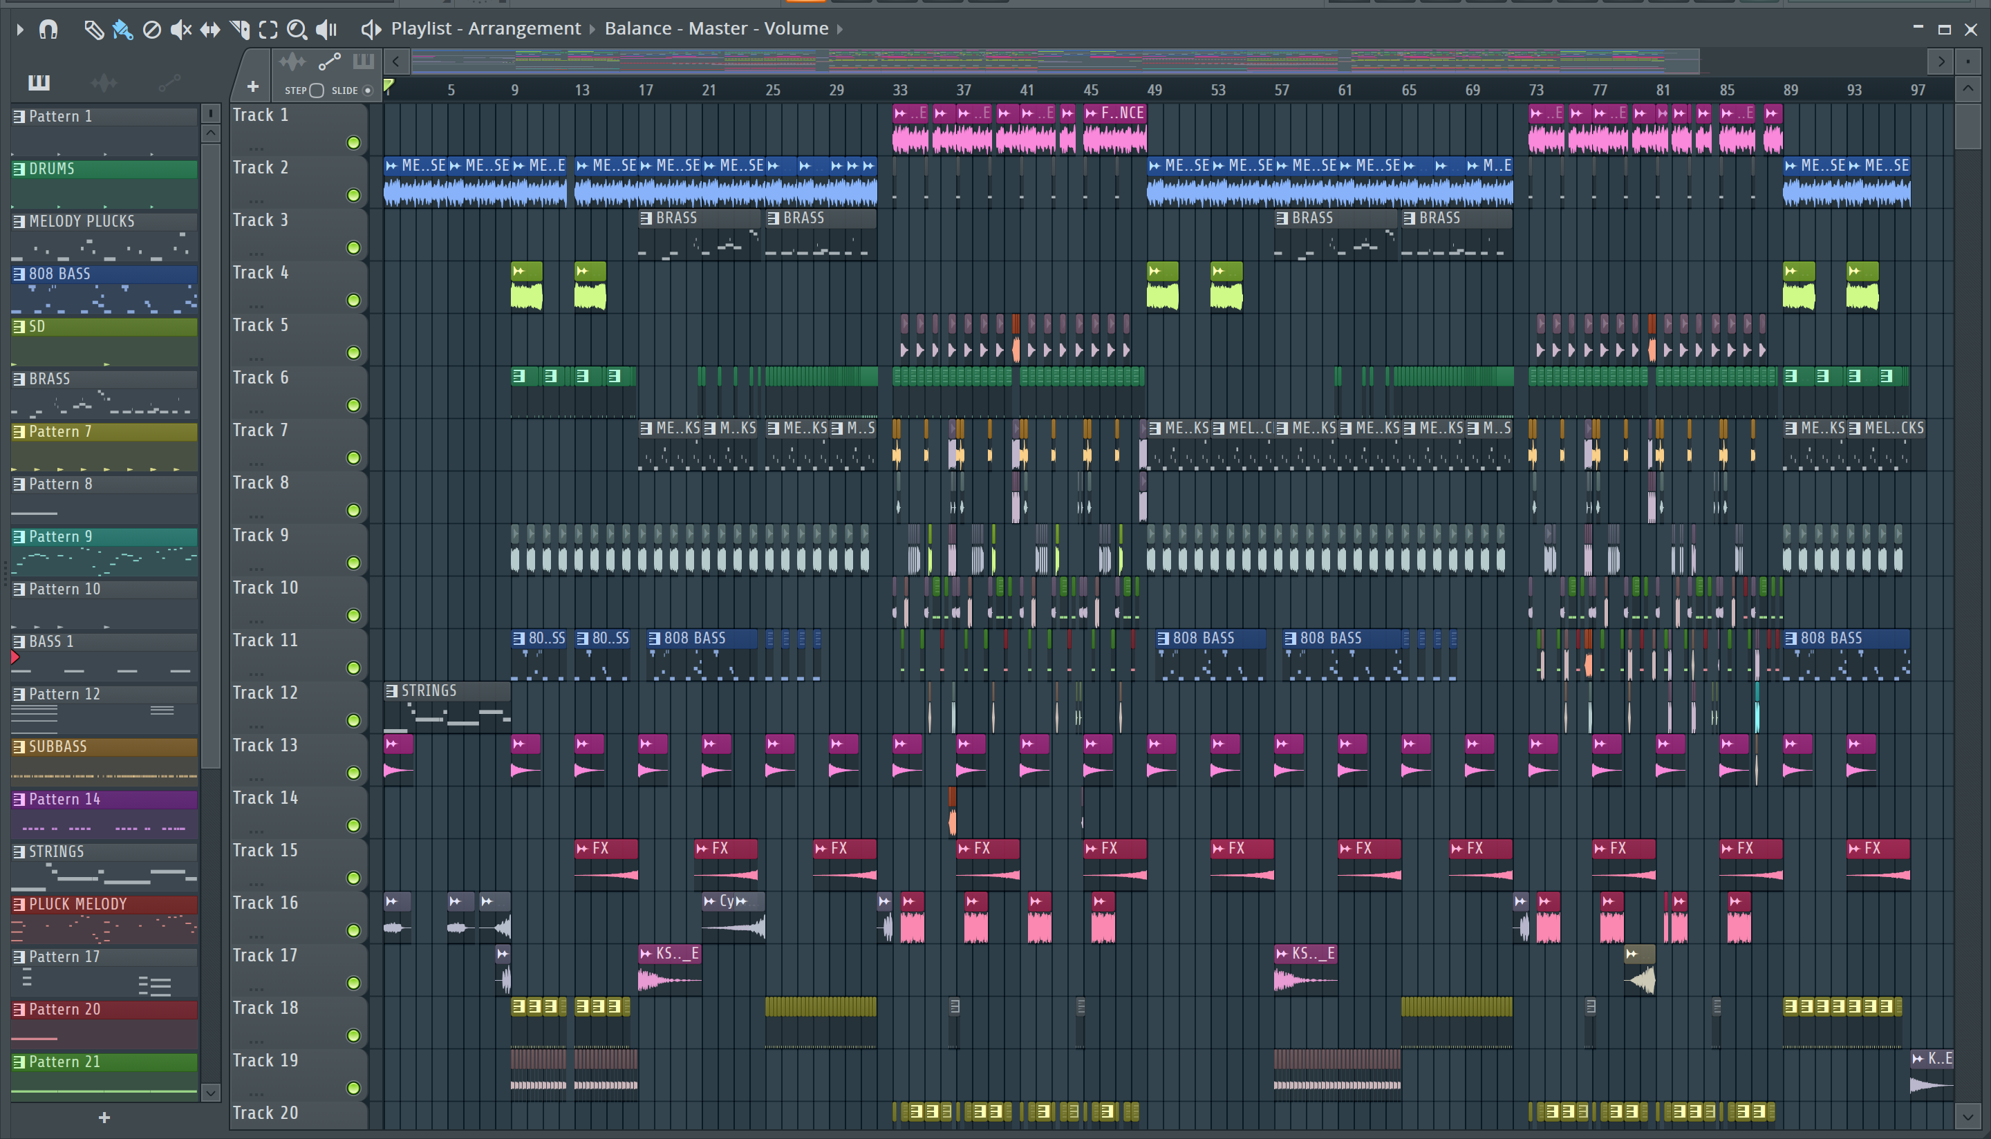Image resolution: width=1991 pixels, height=1139 pixels.
Task: Open Track 3 options dots
Action: (256, 254)
